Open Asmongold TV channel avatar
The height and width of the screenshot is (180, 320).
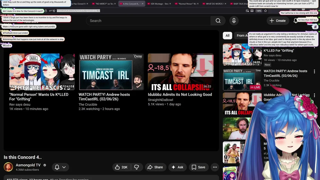8,167
